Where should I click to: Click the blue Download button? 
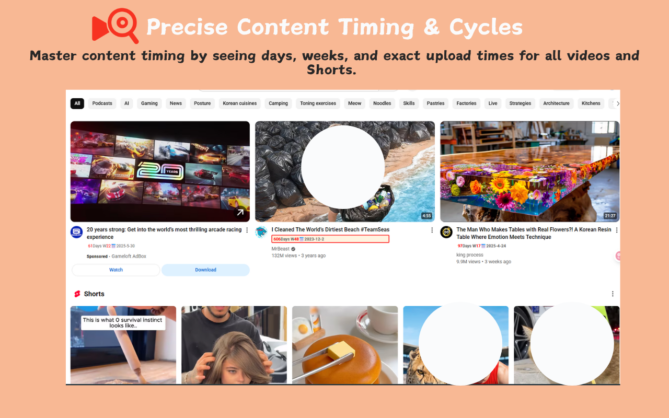click(205, 270)
